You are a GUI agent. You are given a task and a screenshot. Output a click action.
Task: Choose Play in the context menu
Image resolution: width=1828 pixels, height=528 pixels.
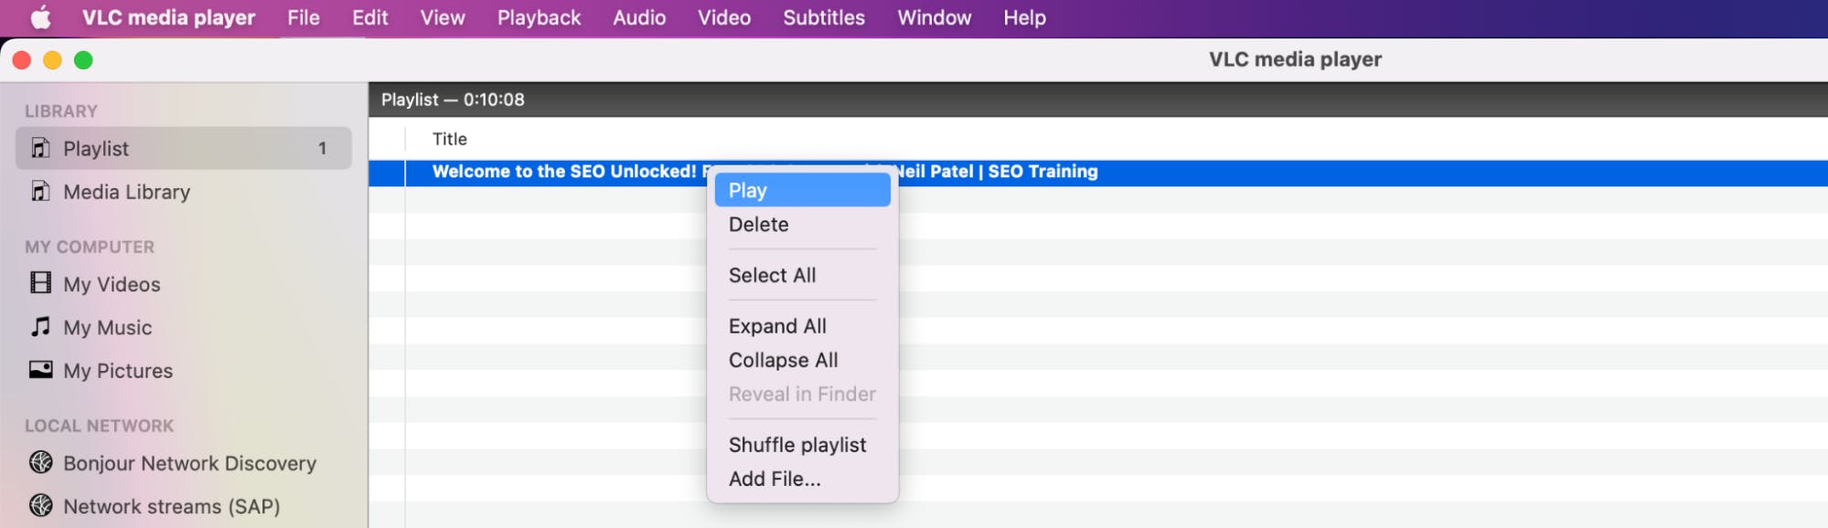(x=802, y=190)
